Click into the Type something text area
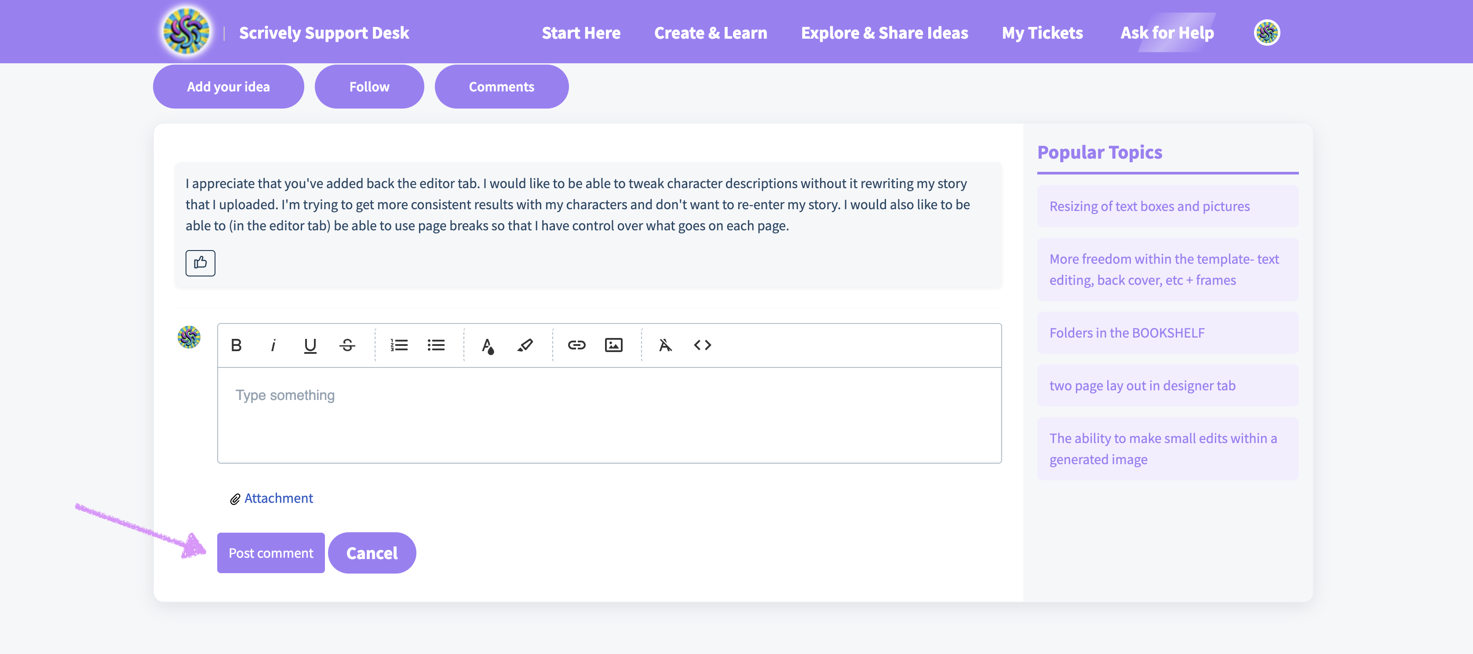Image resolution: width=1473 pixels, height=654 pixels. (609, 415)
